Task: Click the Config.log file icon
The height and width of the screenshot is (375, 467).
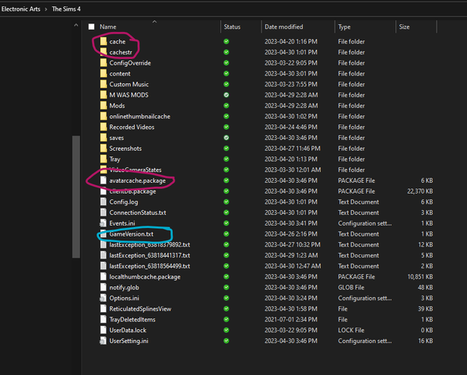Action: tap(104, 202)
